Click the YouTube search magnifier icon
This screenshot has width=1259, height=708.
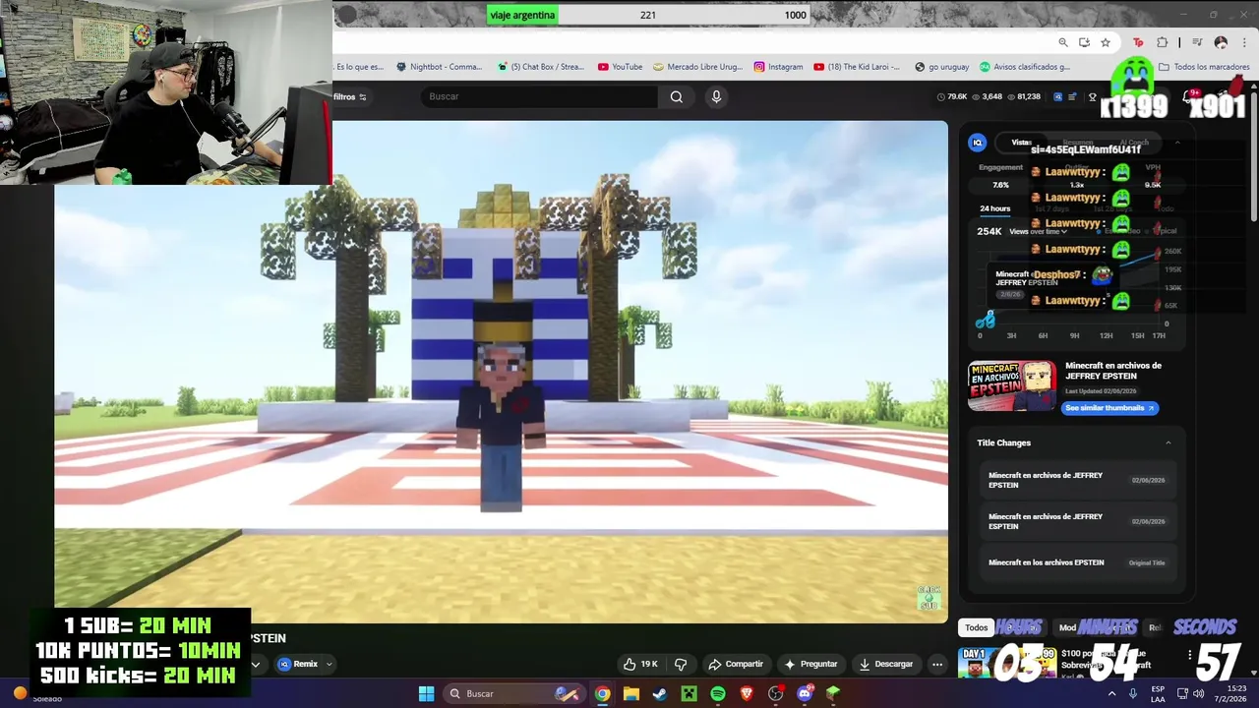coord(677,96)
